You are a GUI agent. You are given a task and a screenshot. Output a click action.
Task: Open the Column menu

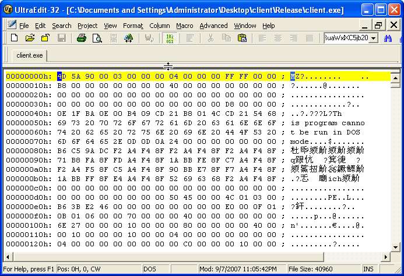pyautogui.click(x=160, y=26)
